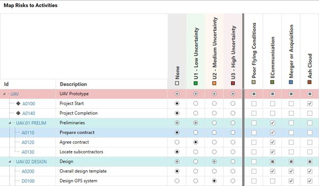Viewport: 319px width, 186px height.
Task: Collapse the UAV root node
Action: pyautogui.click(x=4, y=94)
